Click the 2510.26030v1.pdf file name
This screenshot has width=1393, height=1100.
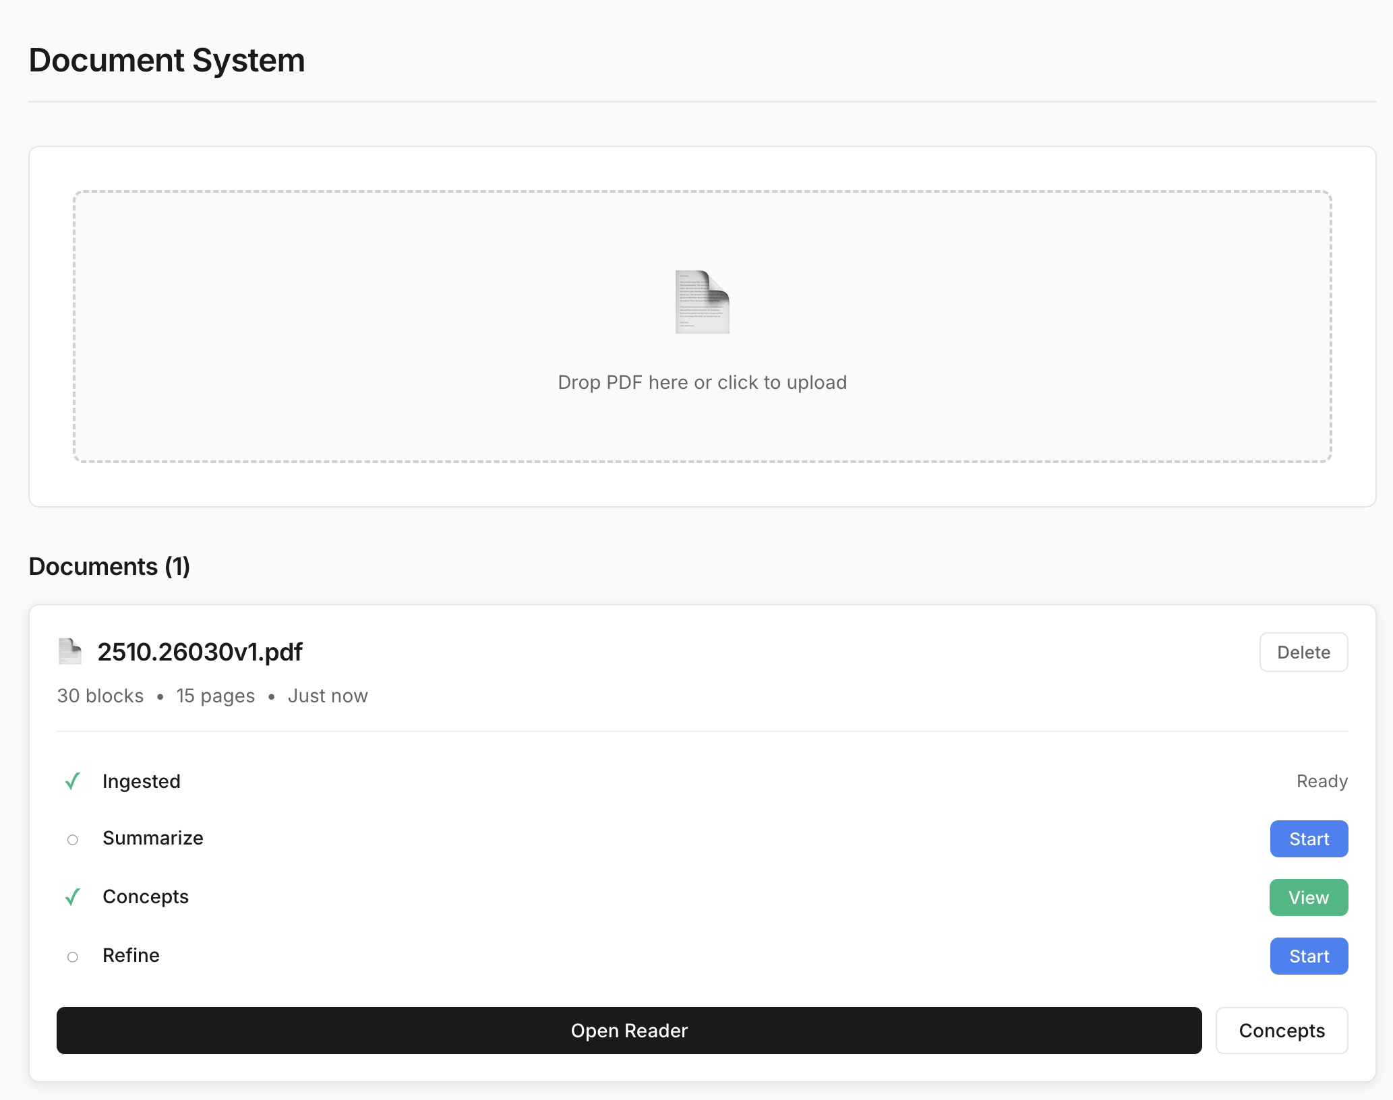click(x=200, y=652)
